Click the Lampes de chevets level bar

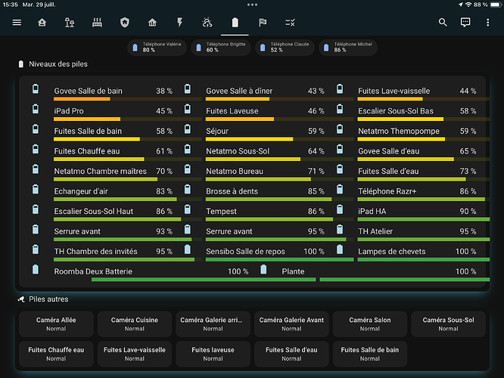point(424,259)
